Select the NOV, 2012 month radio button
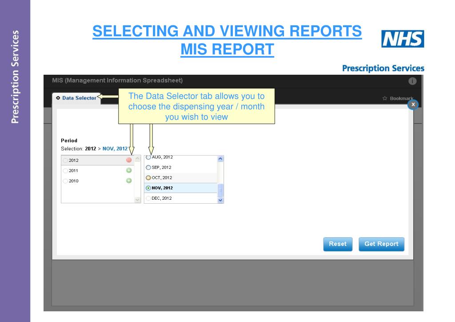 (148, 188)
